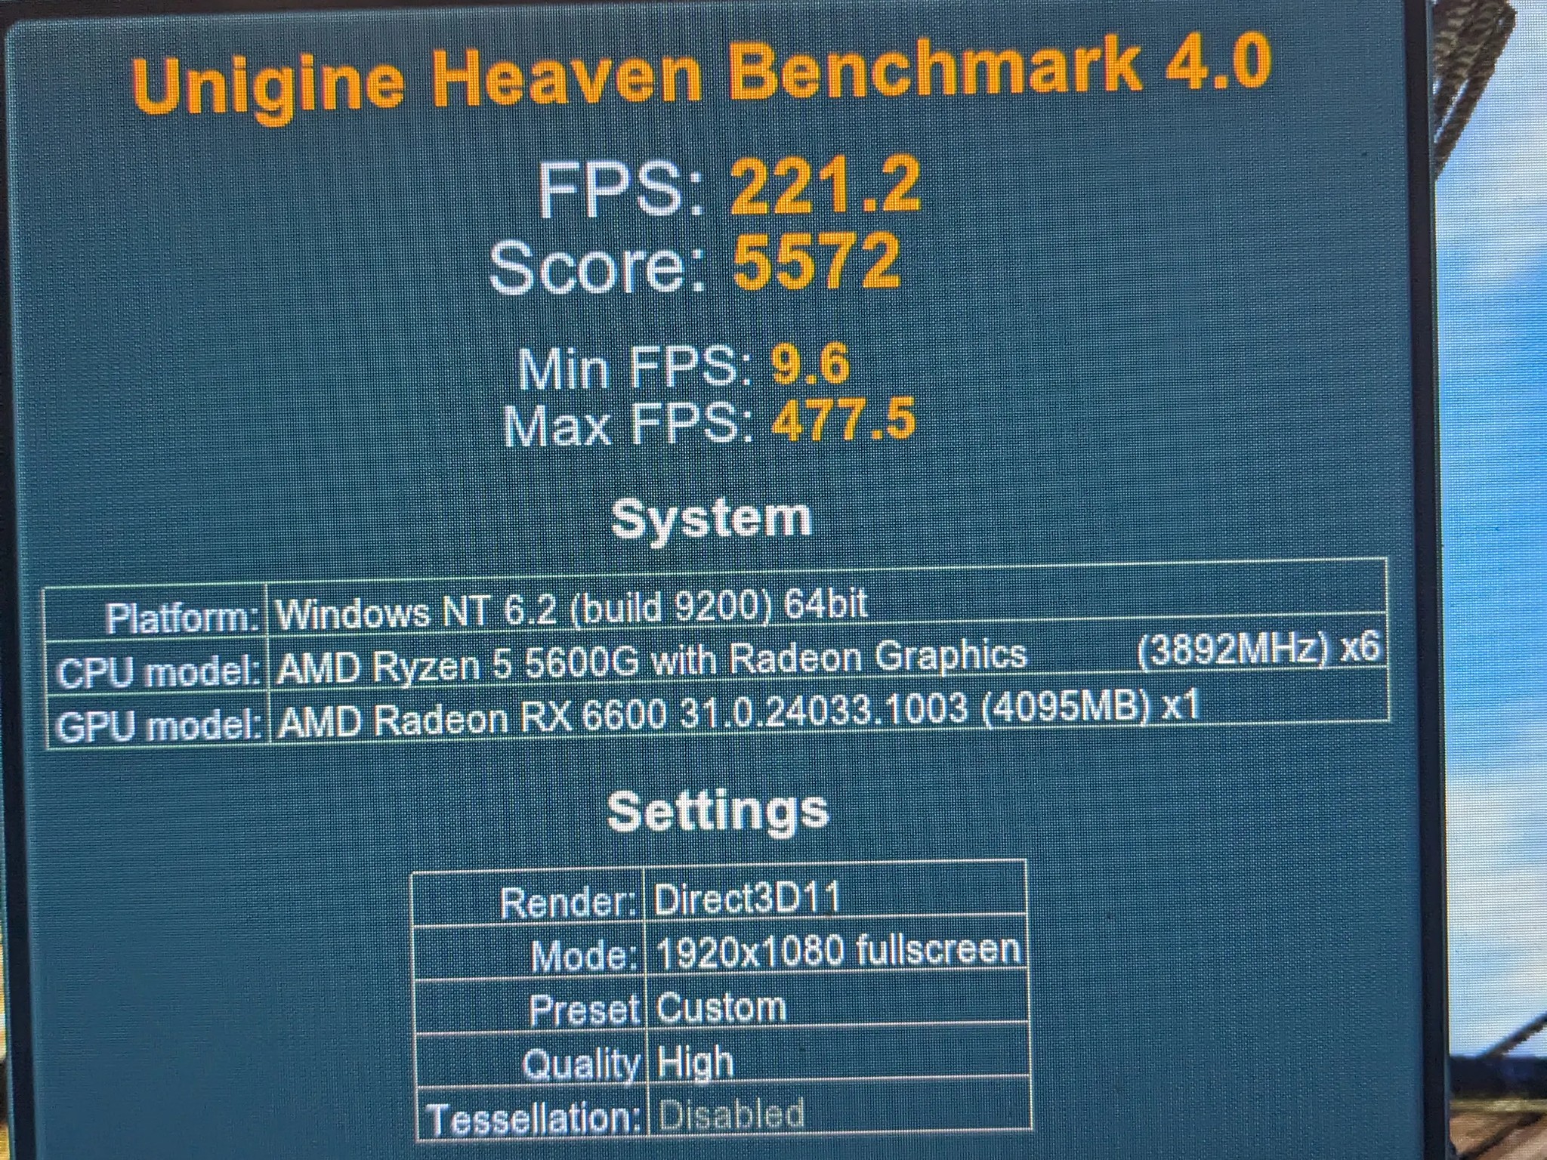Click the Max FPS value 477.5
This screenshot has height=1160, width=1547.
(x=843, y=420)
